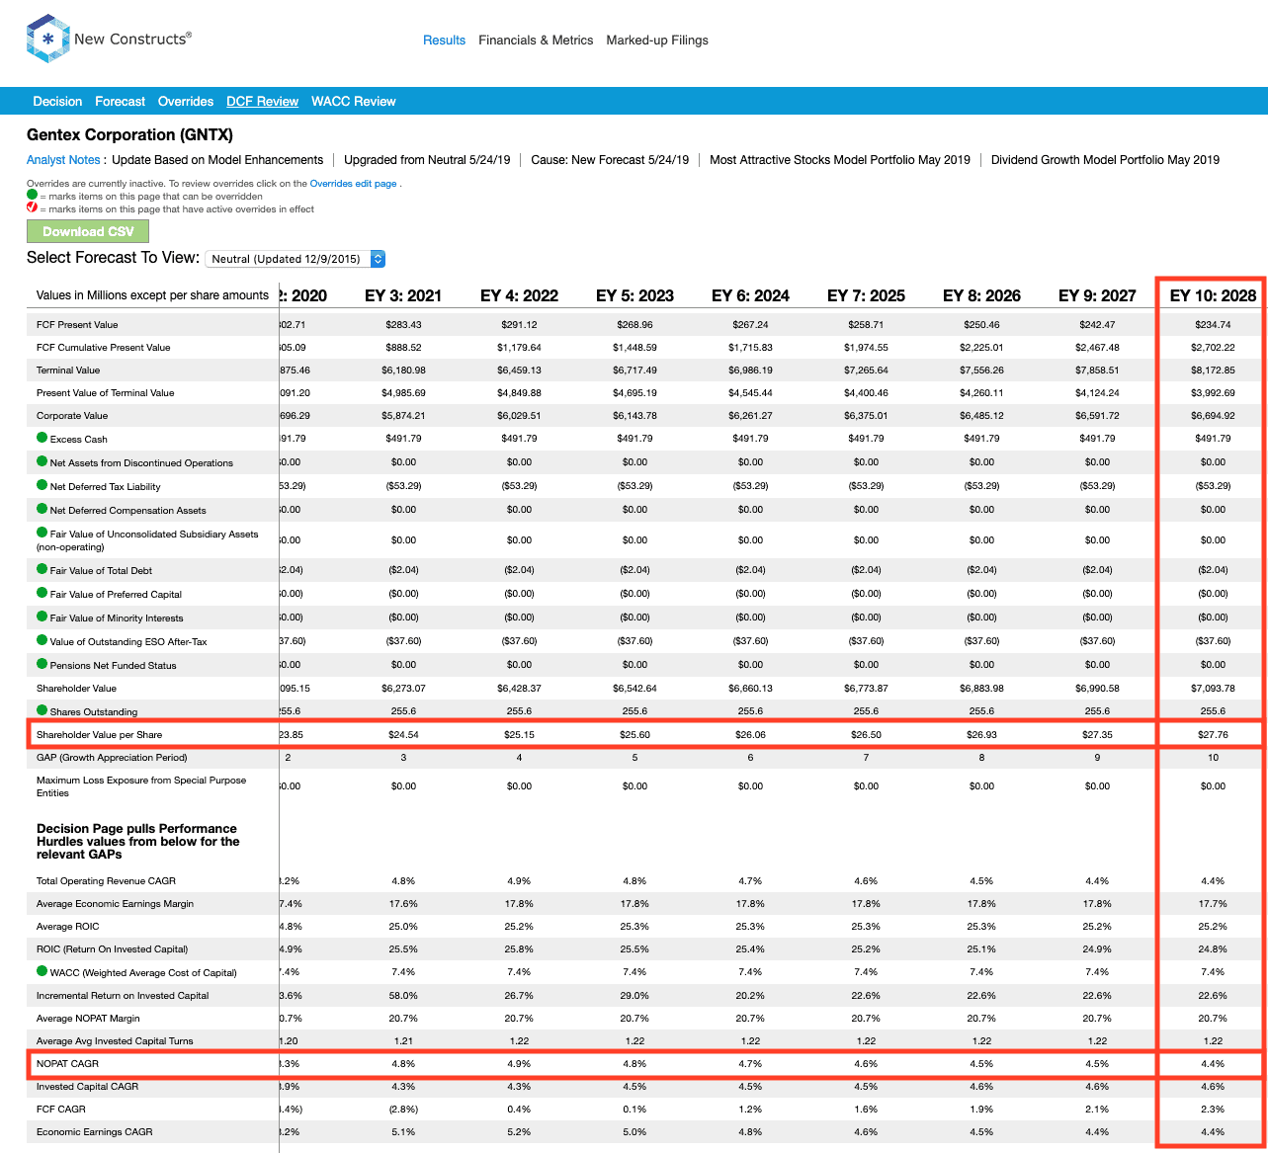Click the New Constructs logo icon

tap(47, 39)
